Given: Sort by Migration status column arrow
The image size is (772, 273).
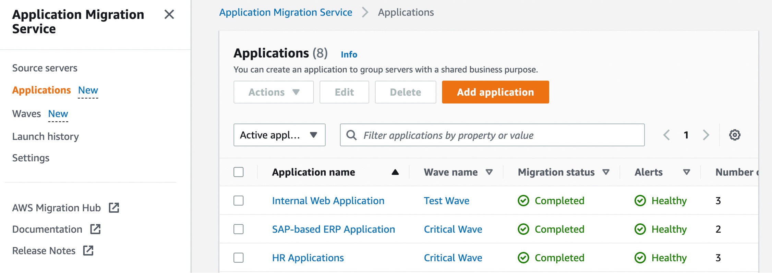Looking at the screenshot, I should tap(606, 172).
